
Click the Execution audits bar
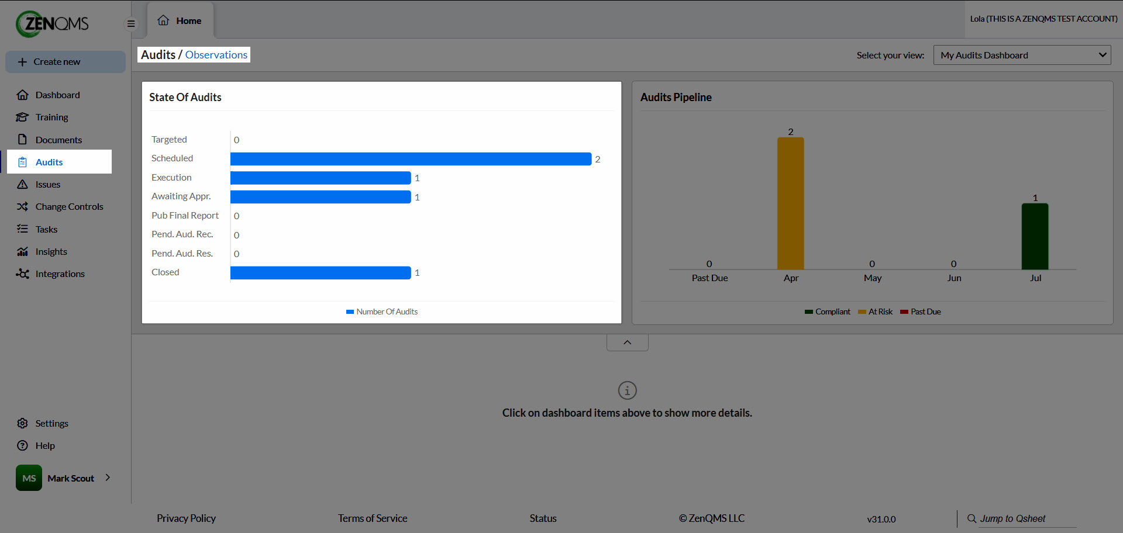[321, 178]
